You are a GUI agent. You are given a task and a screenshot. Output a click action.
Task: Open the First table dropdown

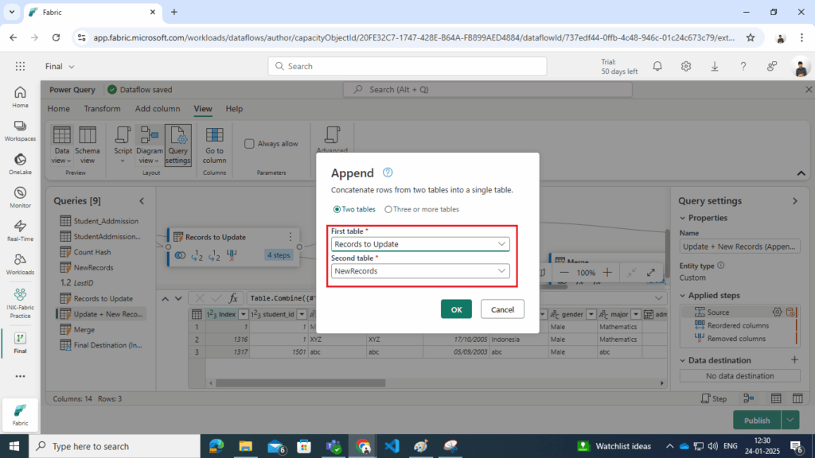pyautogui.click(x=420, y=244)
